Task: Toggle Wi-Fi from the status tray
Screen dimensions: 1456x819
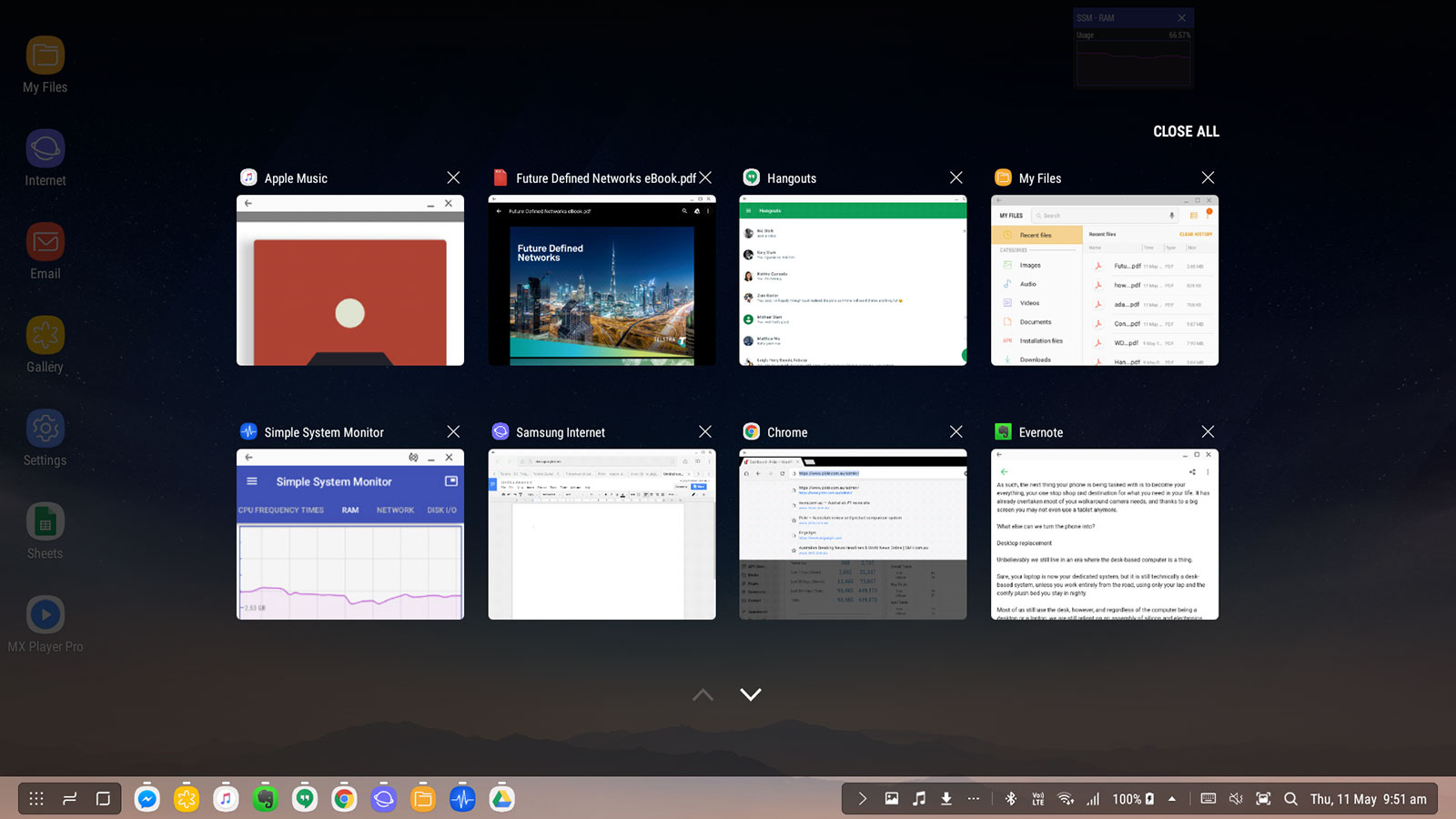Action: tap(1066, 799)
